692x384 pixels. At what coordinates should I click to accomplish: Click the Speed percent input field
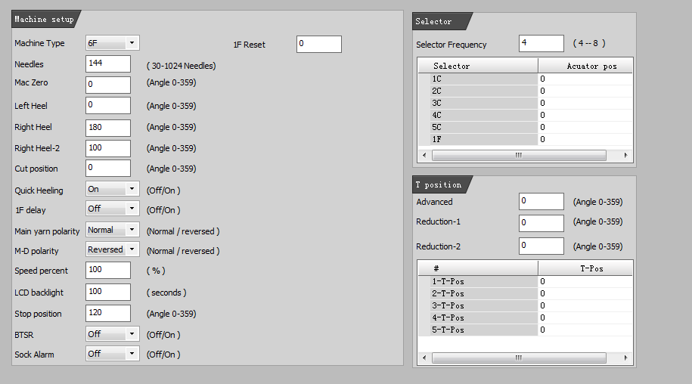tap(108, 270)
